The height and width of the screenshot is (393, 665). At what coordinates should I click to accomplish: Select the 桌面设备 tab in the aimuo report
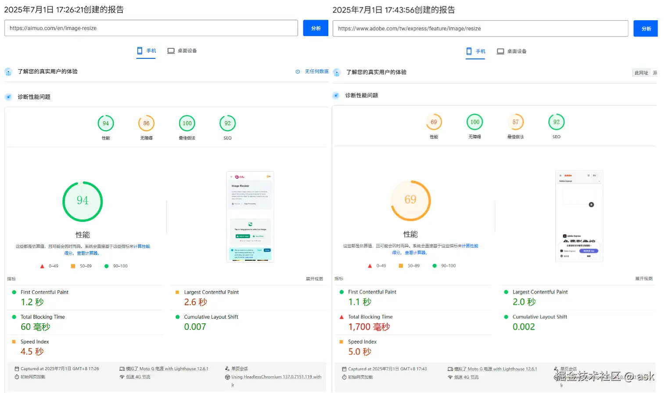[182, 51]
